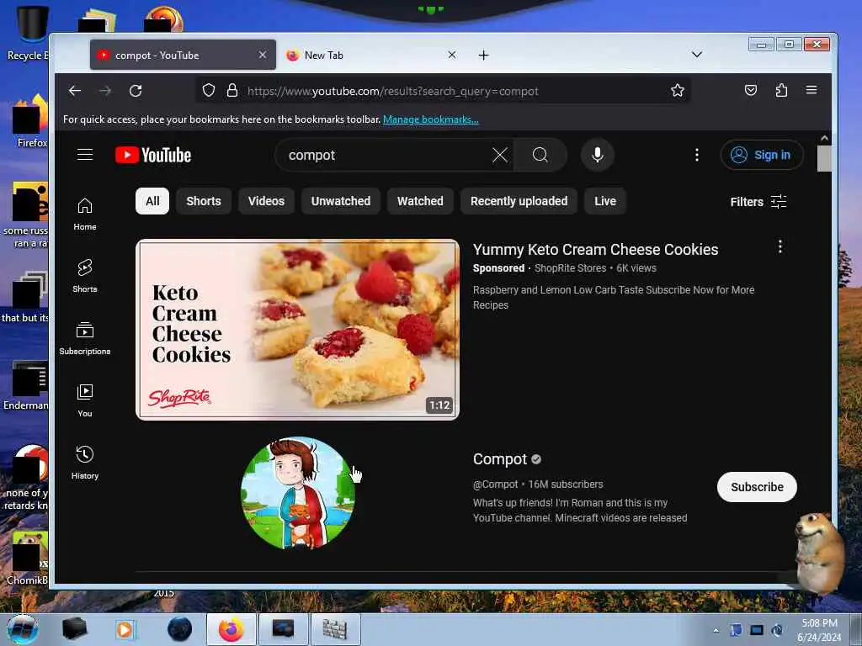862x646 pixels.
Task: Open Firefox extensions puzzle icon
Action: pos(781,91)
